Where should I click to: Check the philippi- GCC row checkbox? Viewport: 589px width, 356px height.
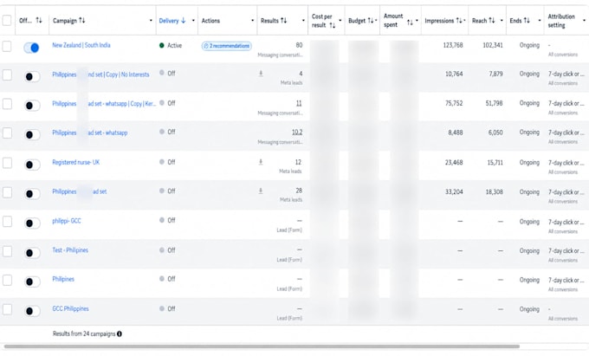(7, 221)
